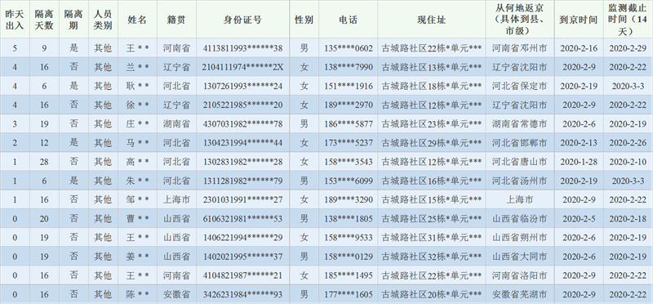The width and height of the screenshot is (653, 304).
Task: Select ID number 1402021995******37
Action: pos(242,257)
